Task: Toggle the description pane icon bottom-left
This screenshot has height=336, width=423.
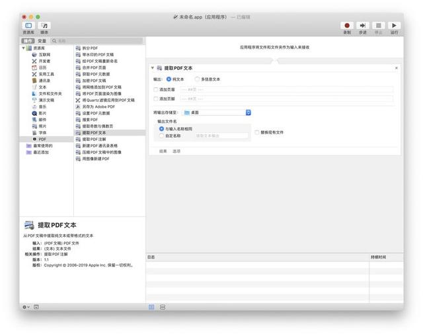Action: (36, 307)
